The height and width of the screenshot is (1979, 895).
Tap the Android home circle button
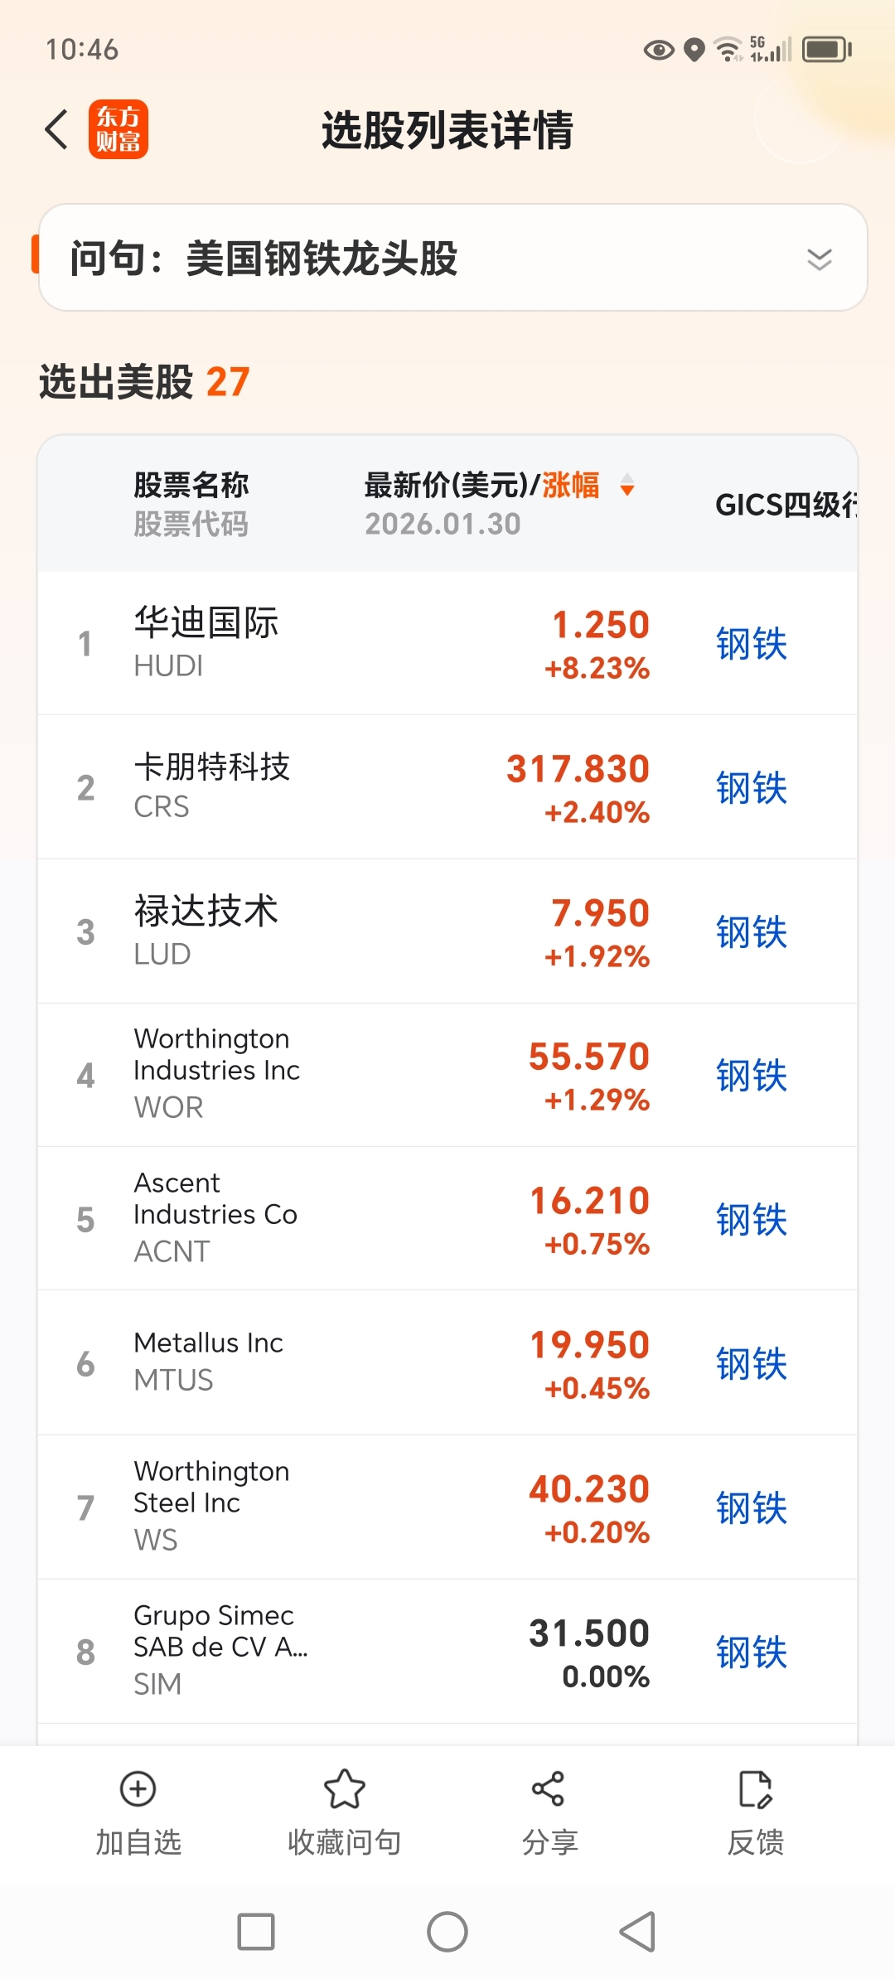click(447, 1932)
